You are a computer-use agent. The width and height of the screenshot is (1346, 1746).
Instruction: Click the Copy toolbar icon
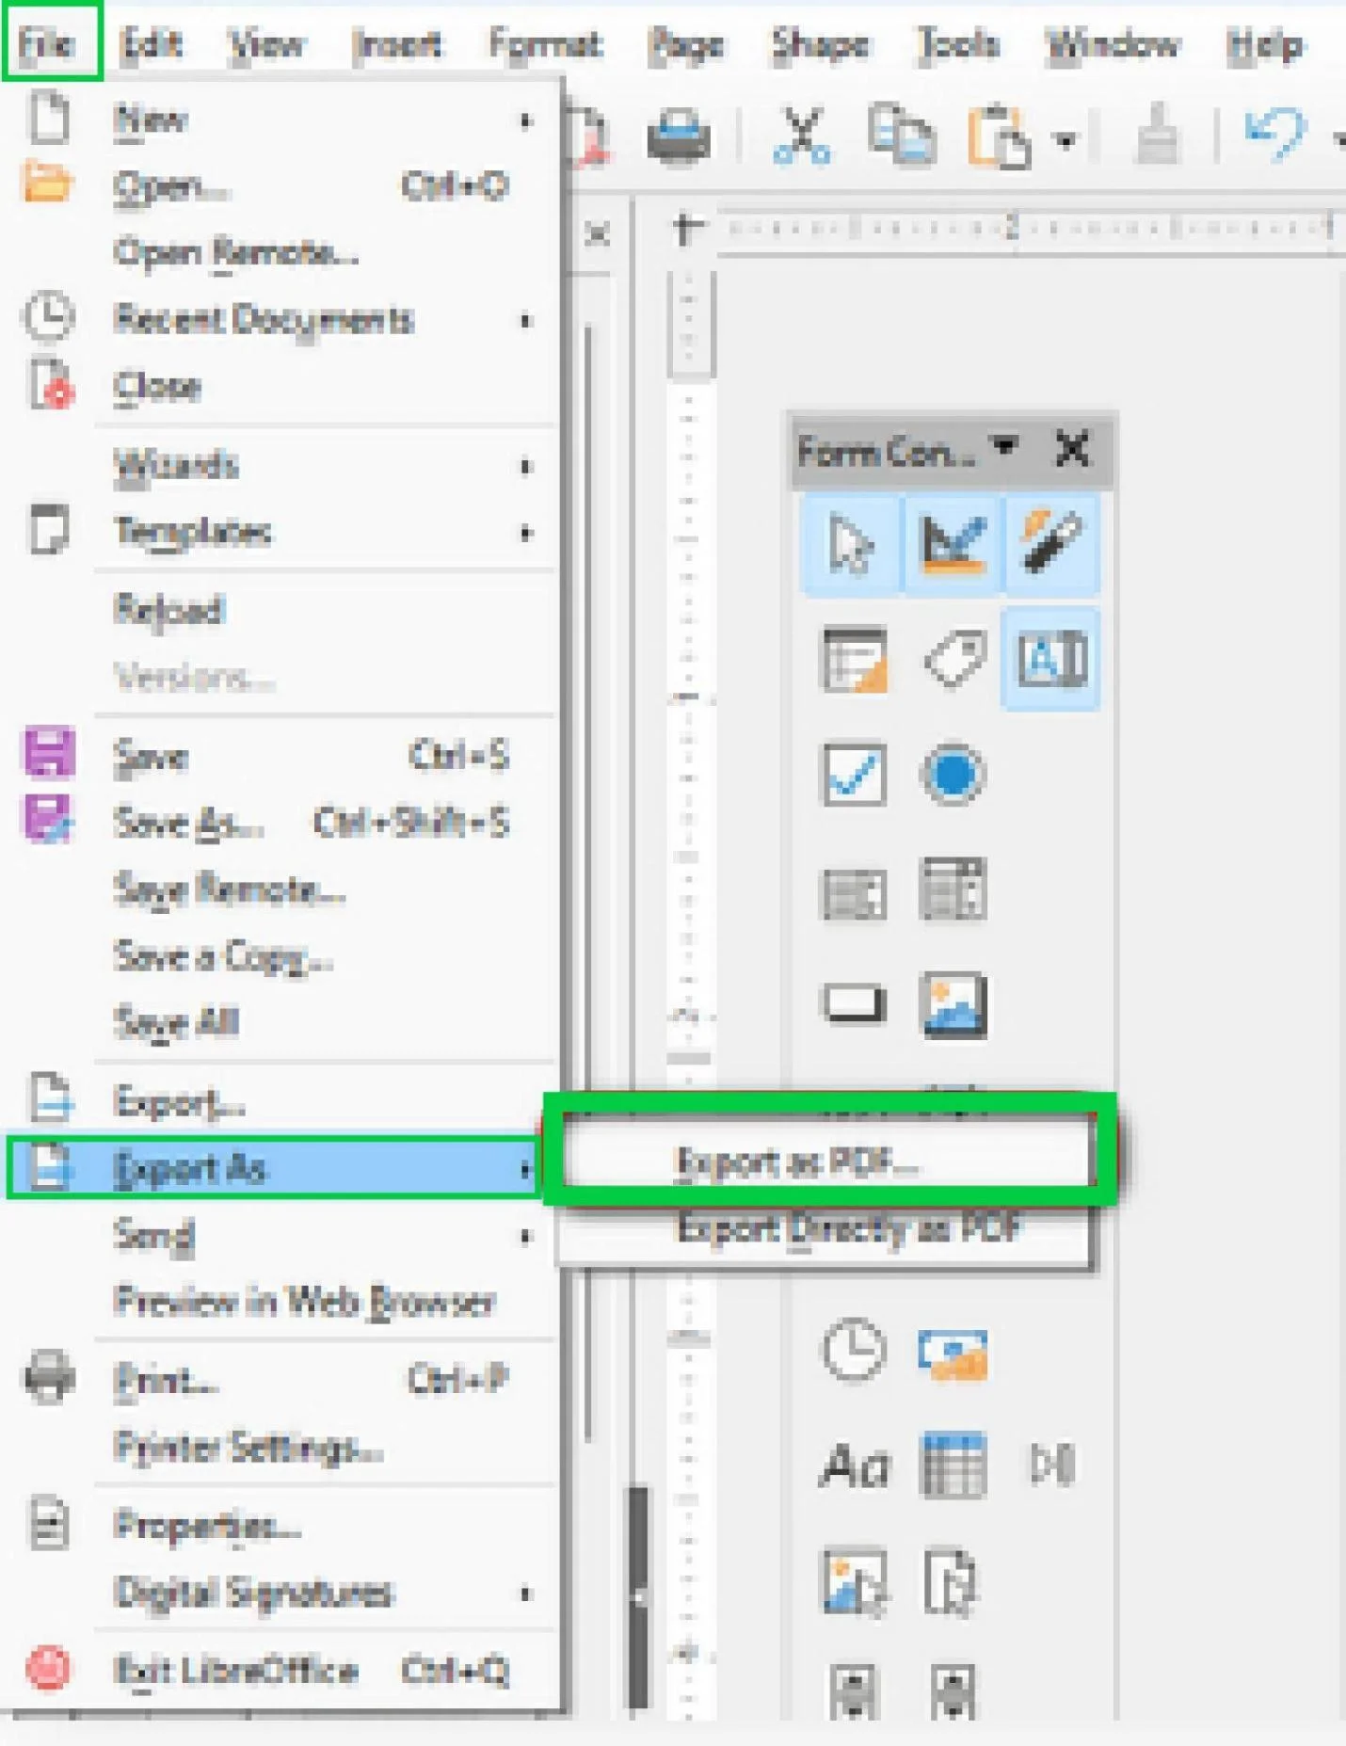(901, 136)
